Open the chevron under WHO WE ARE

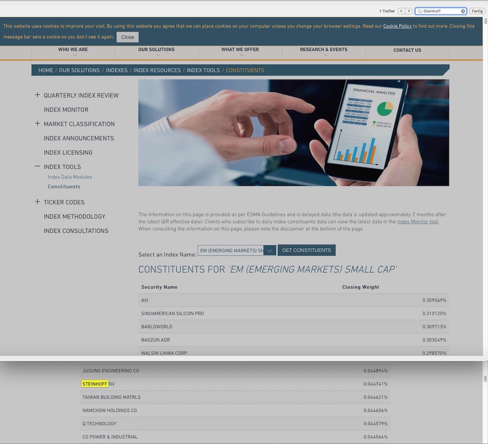tap(72, 55)
